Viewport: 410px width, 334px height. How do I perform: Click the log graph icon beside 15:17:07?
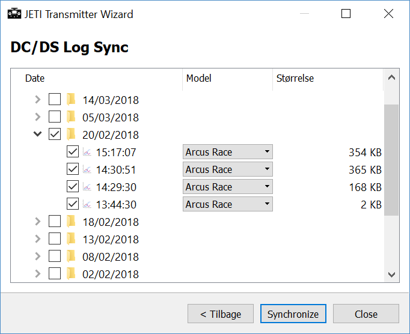pos(87,152)
